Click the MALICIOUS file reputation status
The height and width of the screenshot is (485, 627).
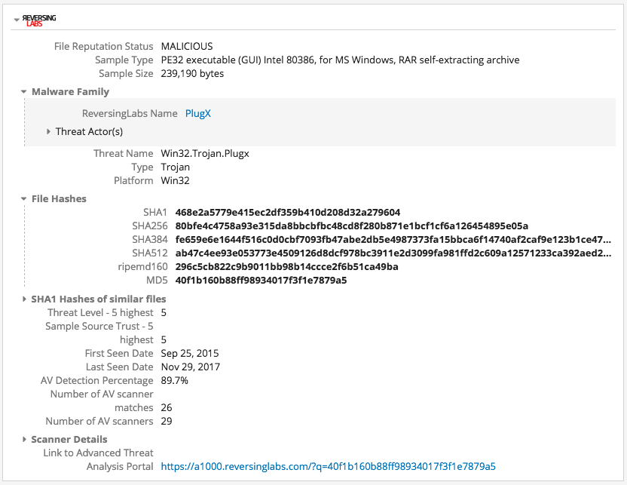pyautogui.click(x=187, y=47)
